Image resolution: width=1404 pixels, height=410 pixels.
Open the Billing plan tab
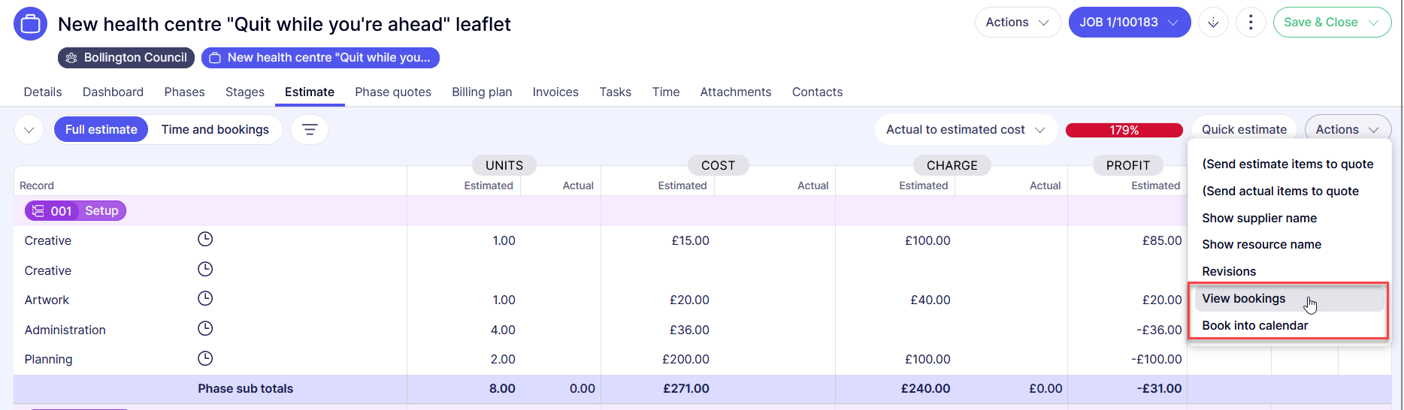coord(482,92)
